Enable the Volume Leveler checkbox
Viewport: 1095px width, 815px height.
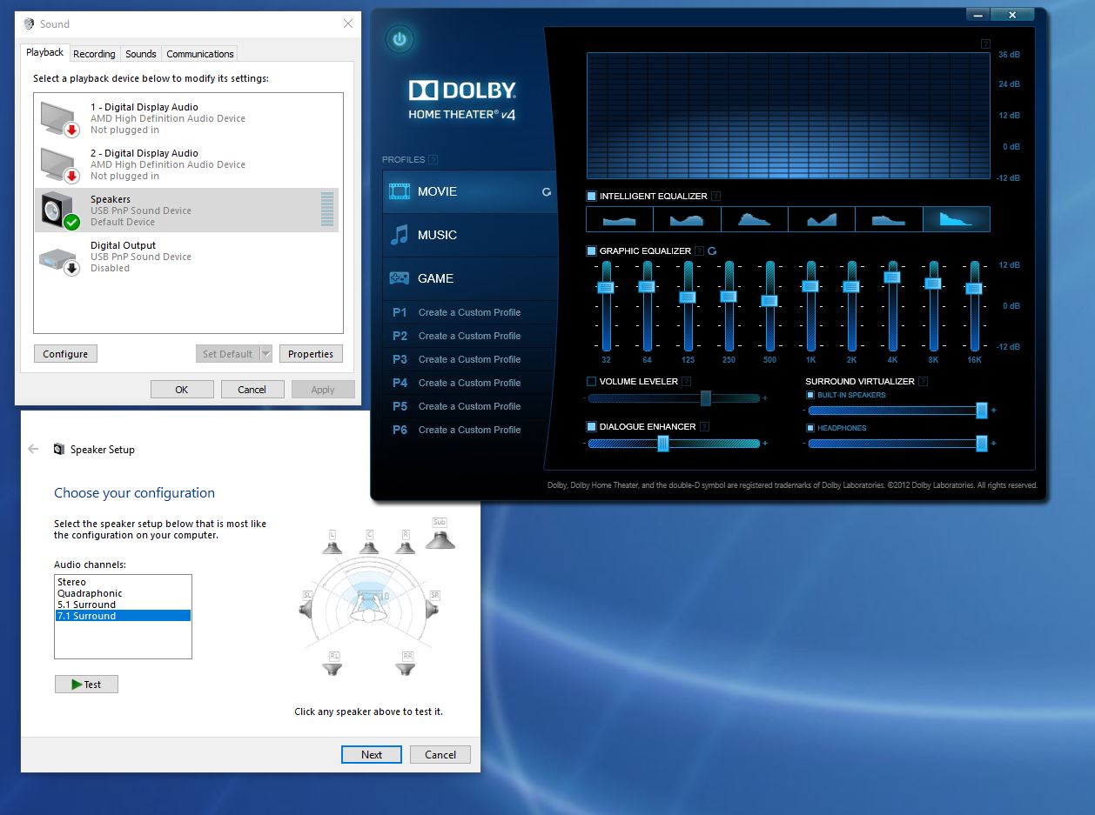coord(592,381)
